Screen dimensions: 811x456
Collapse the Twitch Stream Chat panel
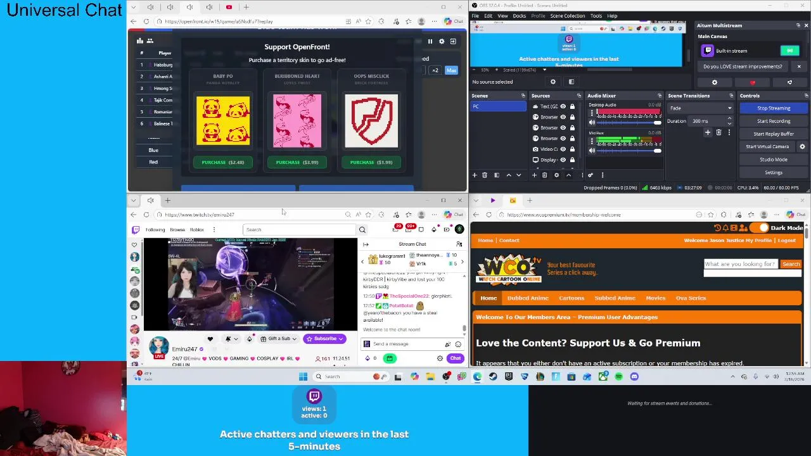[x=366, y=244]
